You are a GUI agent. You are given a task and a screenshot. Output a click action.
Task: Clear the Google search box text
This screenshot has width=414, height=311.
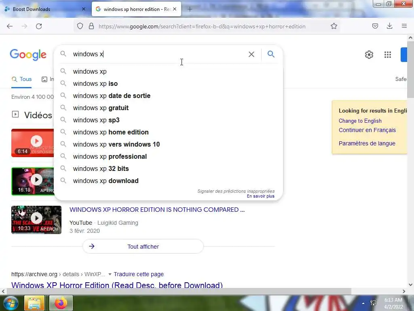tap(251, 54)
